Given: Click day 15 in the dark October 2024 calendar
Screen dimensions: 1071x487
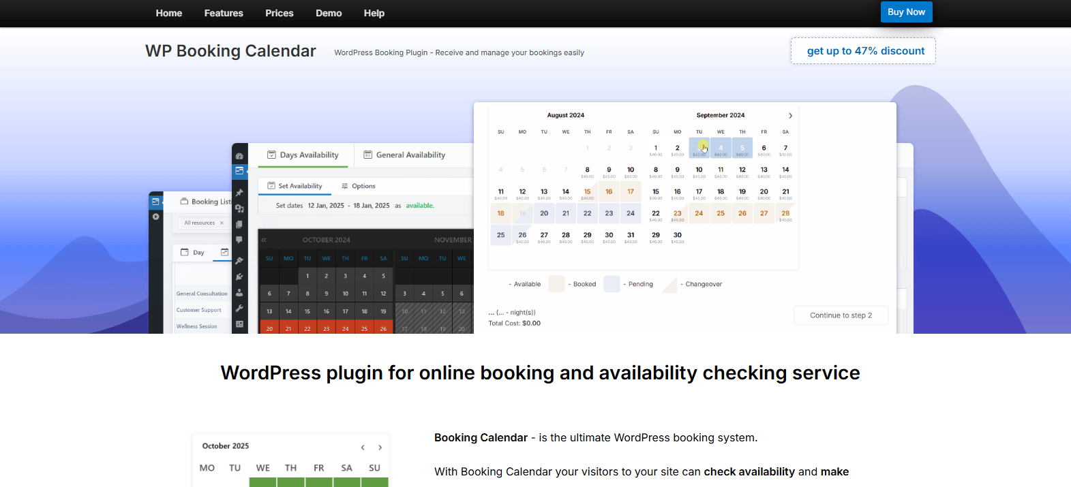Looking at the screenshot, I should [307, 311].
